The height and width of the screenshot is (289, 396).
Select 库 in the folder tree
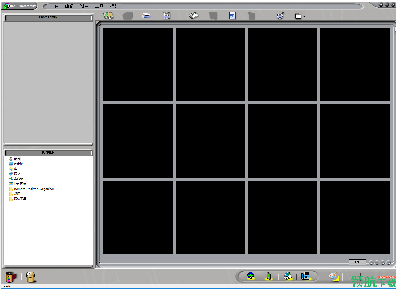(16, 169)
